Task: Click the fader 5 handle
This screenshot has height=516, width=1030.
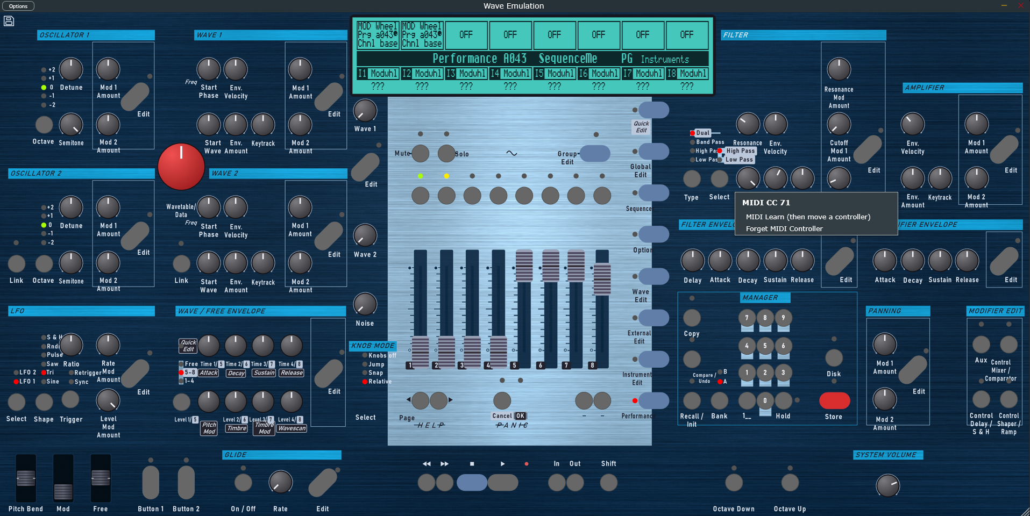Action: (x=524, y=266)
